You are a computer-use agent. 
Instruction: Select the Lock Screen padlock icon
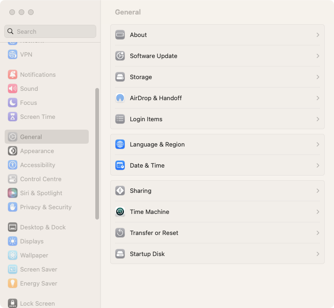(x=13, y=303)
